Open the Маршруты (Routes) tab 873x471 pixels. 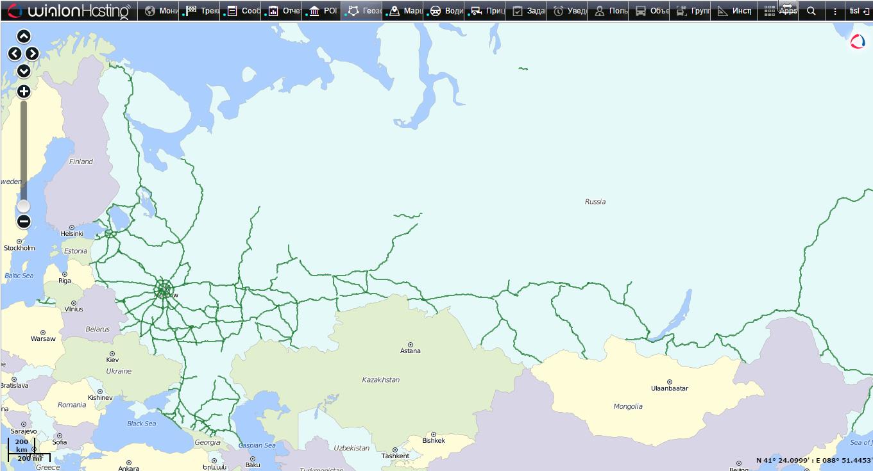(x=404, y=11)
